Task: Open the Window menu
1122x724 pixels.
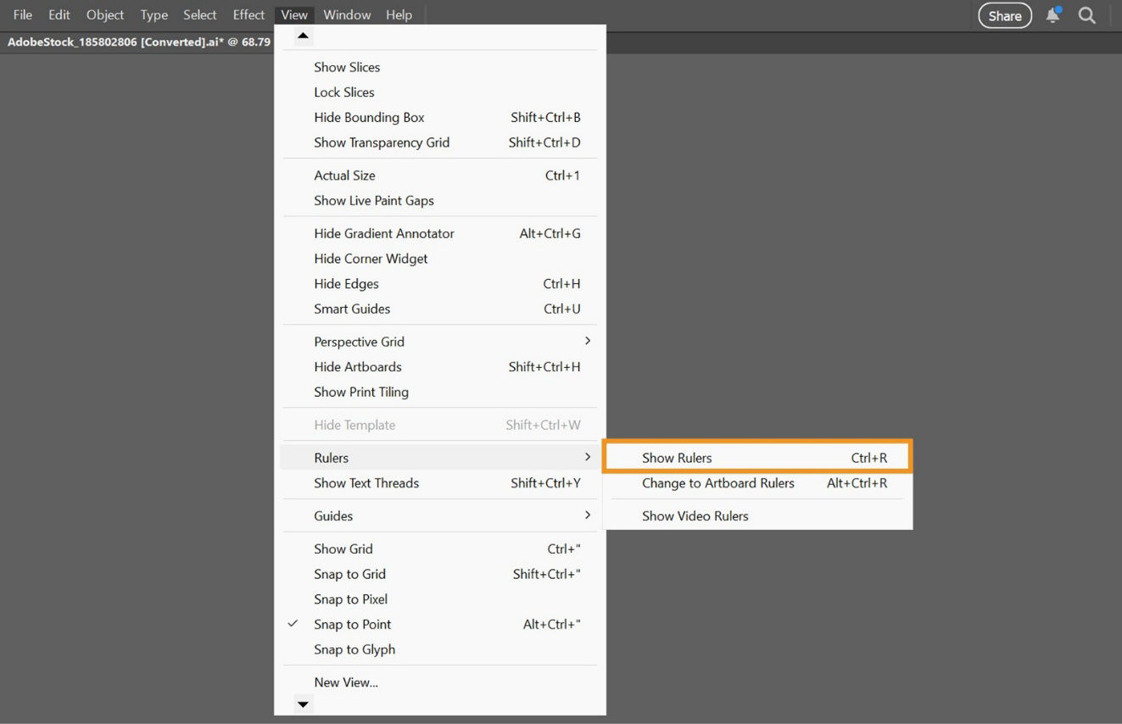Action: [346, 14]
